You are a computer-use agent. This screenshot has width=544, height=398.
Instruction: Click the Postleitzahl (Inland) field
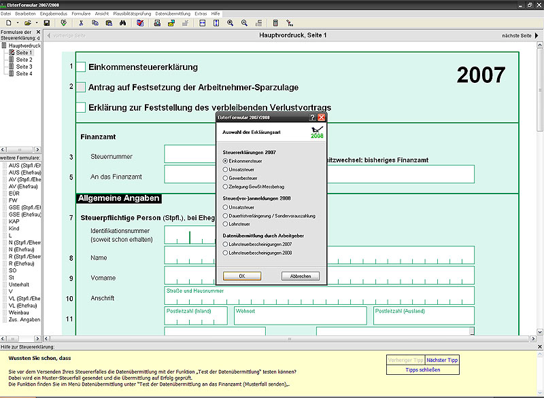(x=196, y=316)
